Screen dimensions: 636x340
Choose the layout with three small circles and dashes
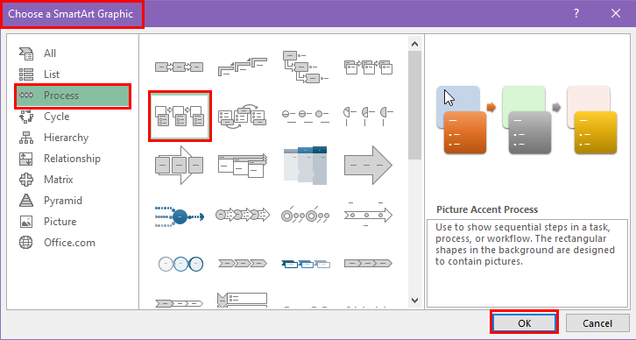[x=305, y=116]
